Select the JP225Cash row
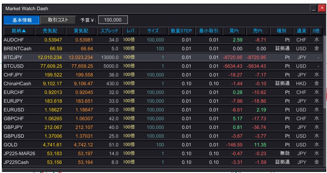This screenshot has height=173, width=327. pos(16,162)
